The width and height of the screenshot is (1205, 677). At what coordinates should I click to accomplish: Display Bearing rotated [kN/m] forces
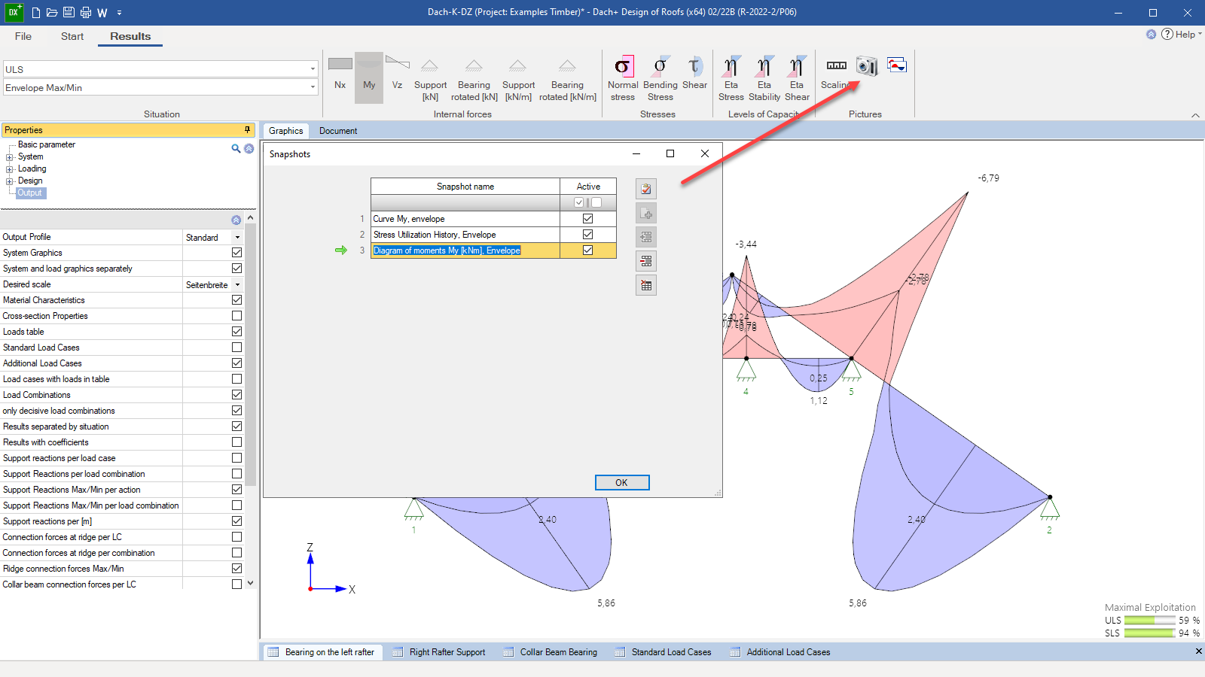click(x=567, y=80)
